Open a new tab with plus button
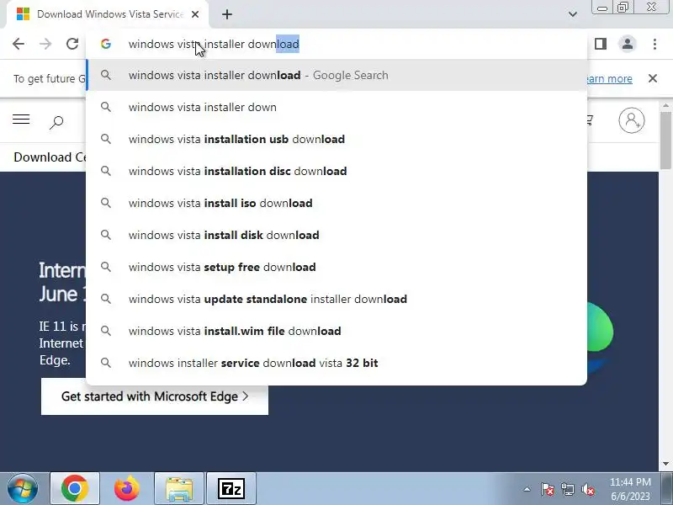 click(x=227, y=14)
